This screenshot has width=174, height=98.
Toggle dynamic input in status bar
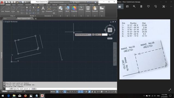tap(65, 92)
